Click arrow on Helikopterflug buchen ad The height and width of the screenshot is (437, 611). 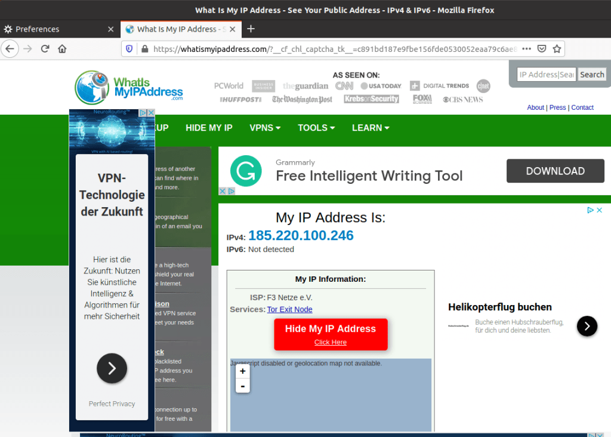click(587, 326)
